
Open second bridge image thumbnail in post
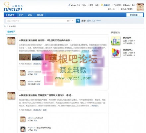37,57
